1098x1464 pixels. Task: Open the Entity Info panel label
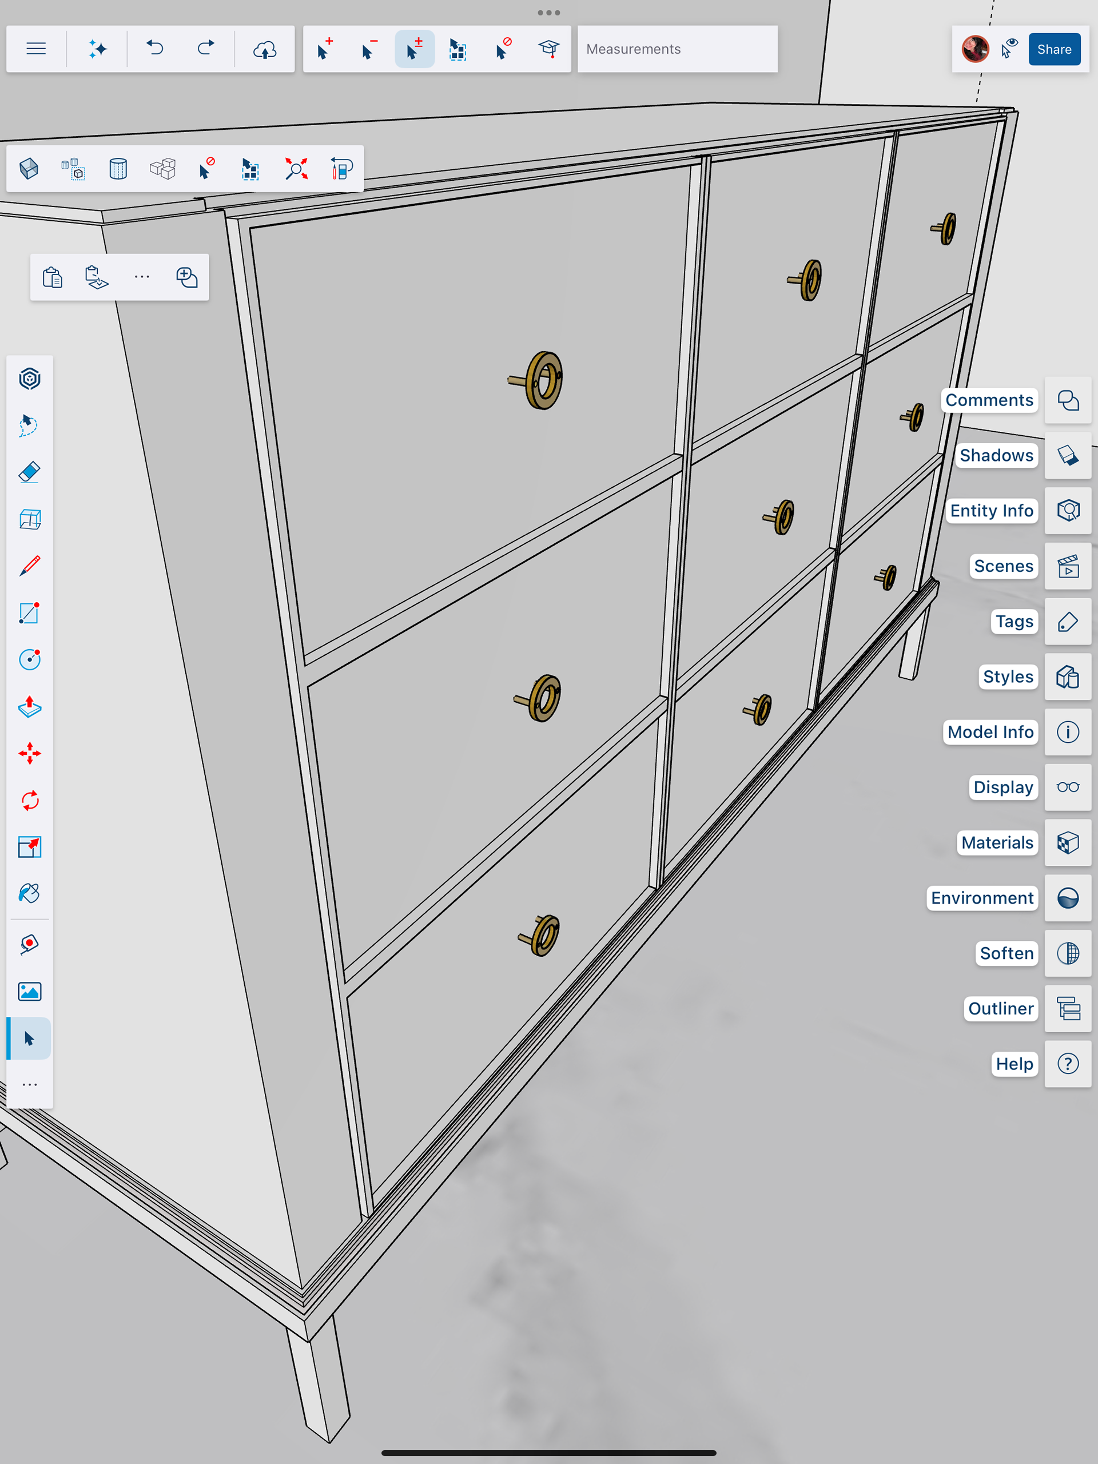pyautogui.click(x=991, y=511)
